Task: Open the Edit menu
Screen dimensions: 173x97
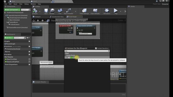Action: tap(10, 4)
